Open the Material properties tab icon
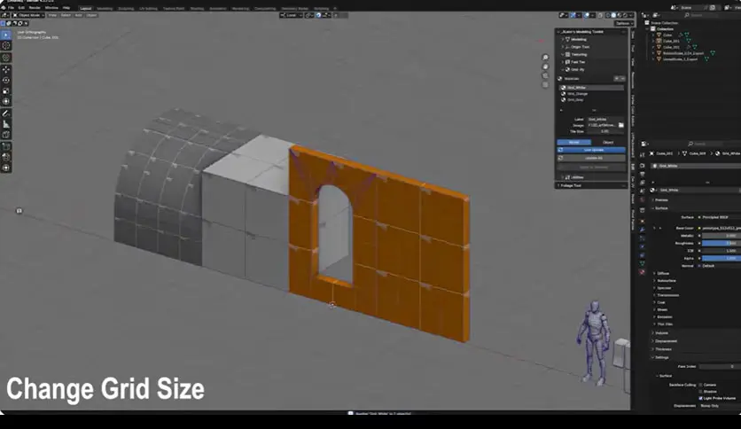 (643, 272)
